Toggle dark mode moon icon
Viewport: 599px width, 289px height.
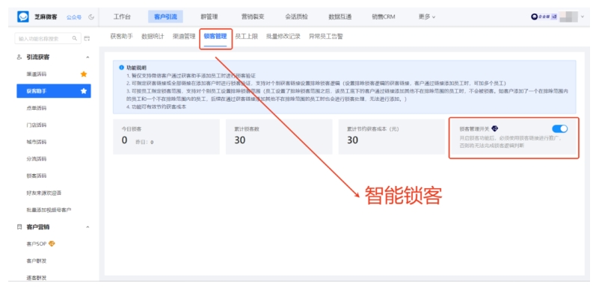click(91, 16)
